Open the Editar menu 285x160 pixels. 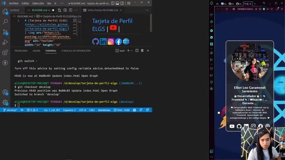[x=25, y=3]
